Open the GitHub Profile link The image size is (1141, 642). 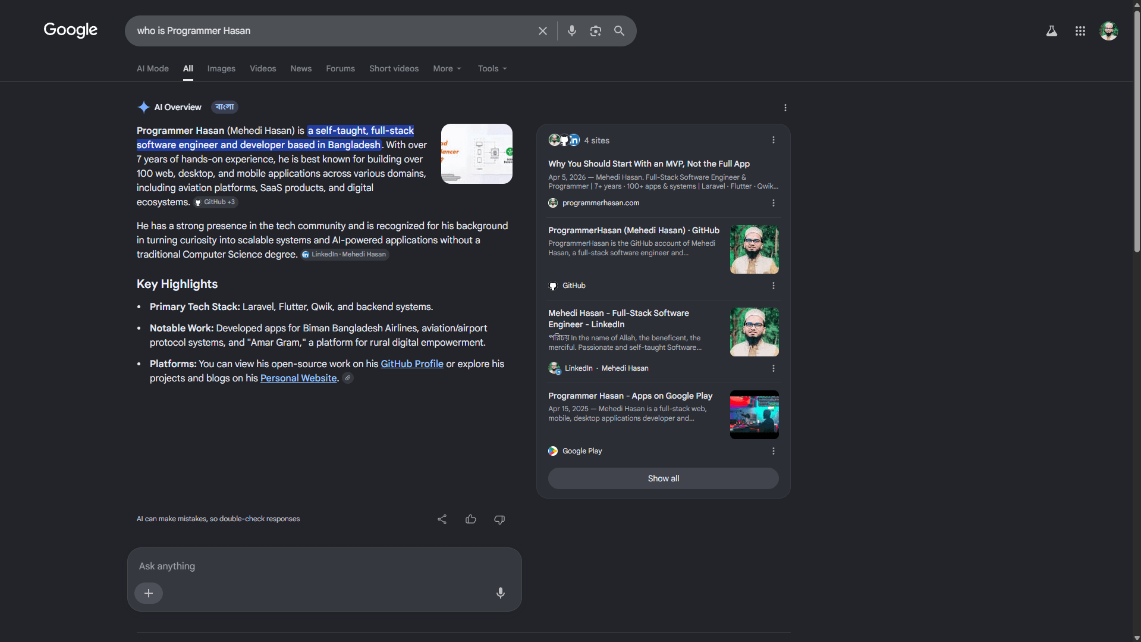[x=412, y=364]
